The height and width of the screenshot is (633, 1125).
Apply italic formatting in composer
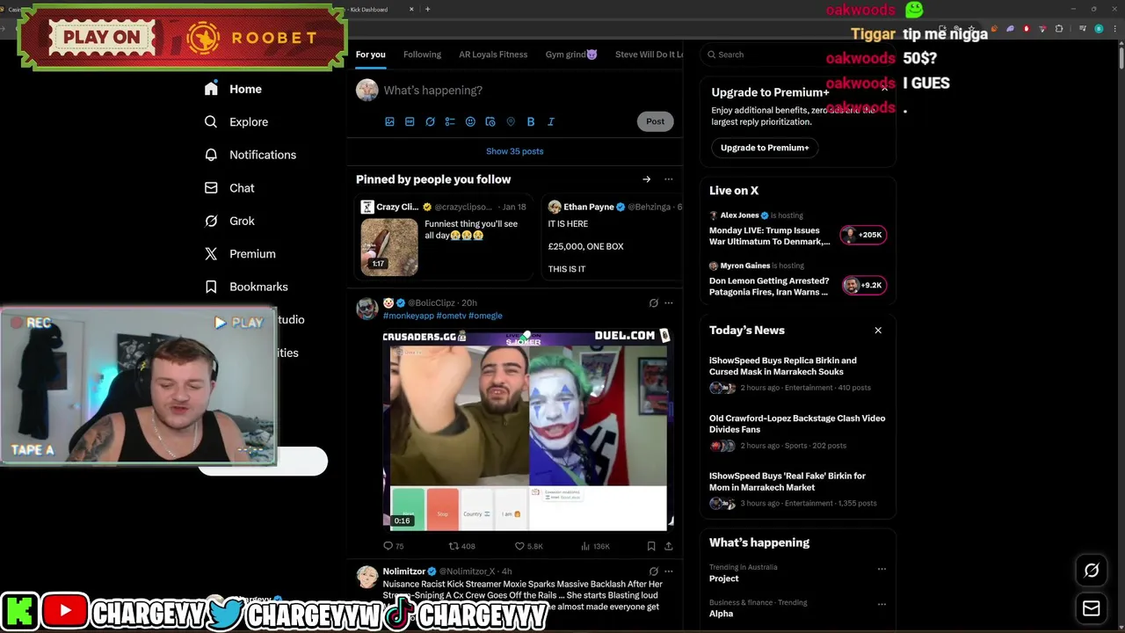coord(551,121)
